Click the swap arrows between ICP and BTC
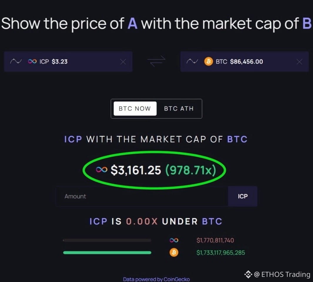The height and width of the screenshot is (282, 313). point(156,61)
